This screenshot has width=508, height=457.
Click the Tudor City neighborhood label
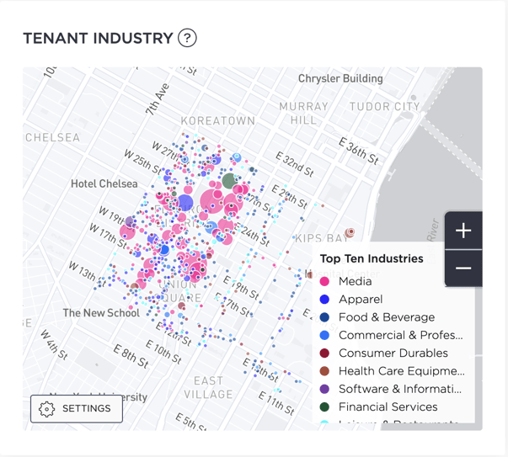pos(384,107)
